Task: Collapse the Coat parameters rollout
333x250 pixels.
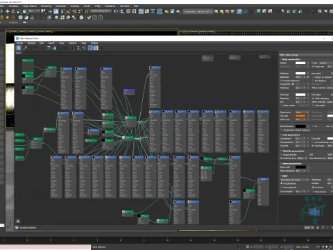Action: pos(291,135)
